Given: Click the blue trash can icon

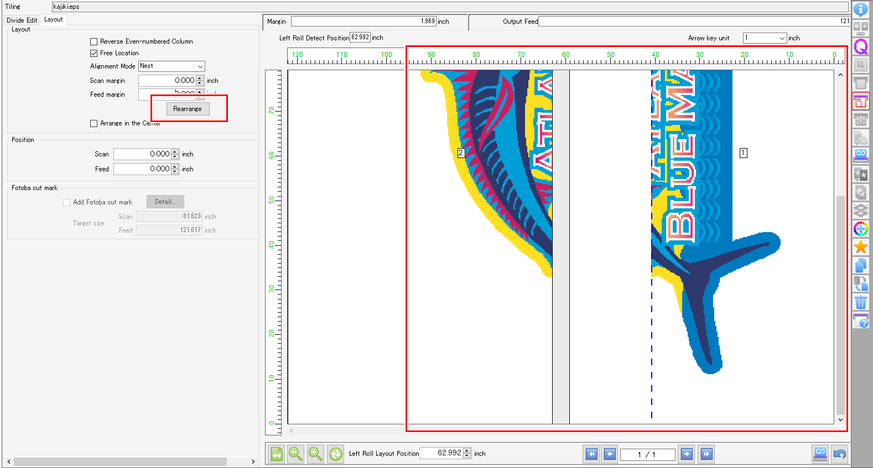Looking at the screenshot, I should point(860,302).
